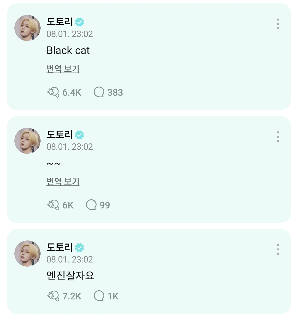Click the verified badge on the "~~" post

coord(79,135)
